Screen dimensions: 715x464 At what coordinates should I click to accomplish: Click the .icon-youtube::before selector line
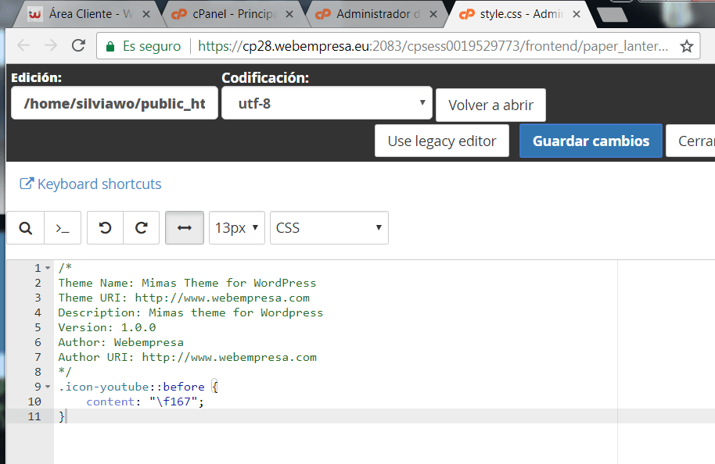coord(138,387)
